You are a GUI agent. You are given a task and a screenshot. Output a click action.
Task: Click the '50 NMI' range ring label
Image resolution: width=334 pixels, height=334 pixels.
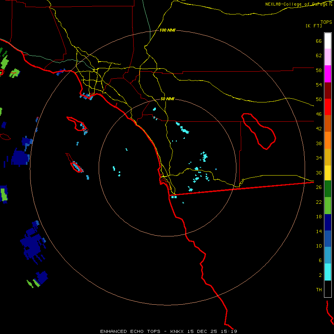pos(167,99)
